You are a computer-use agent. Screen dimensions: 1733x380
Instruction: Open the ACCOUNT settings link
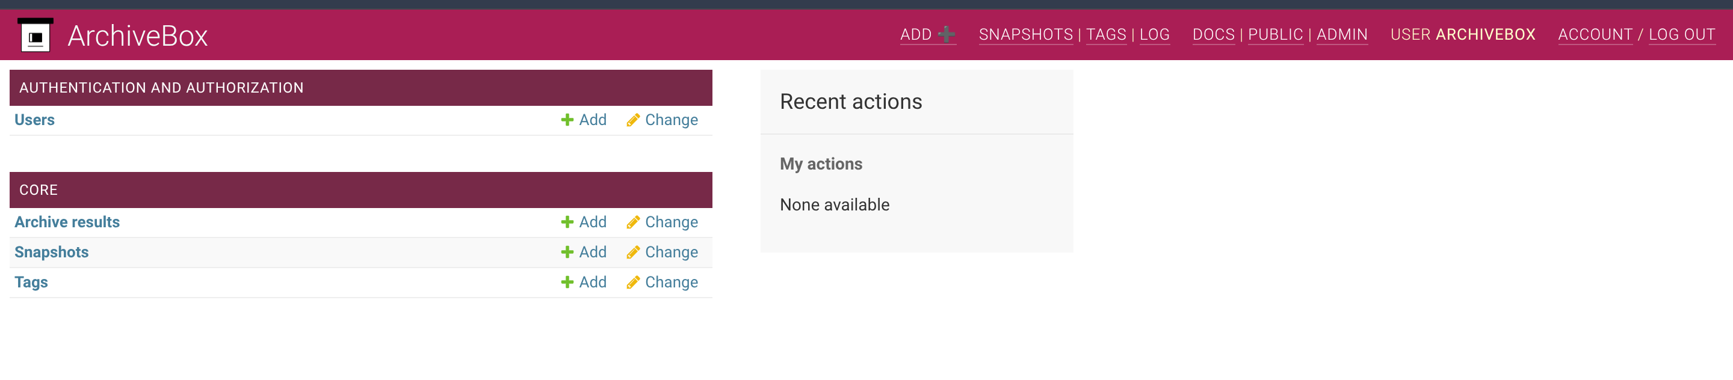[1596, 34]
